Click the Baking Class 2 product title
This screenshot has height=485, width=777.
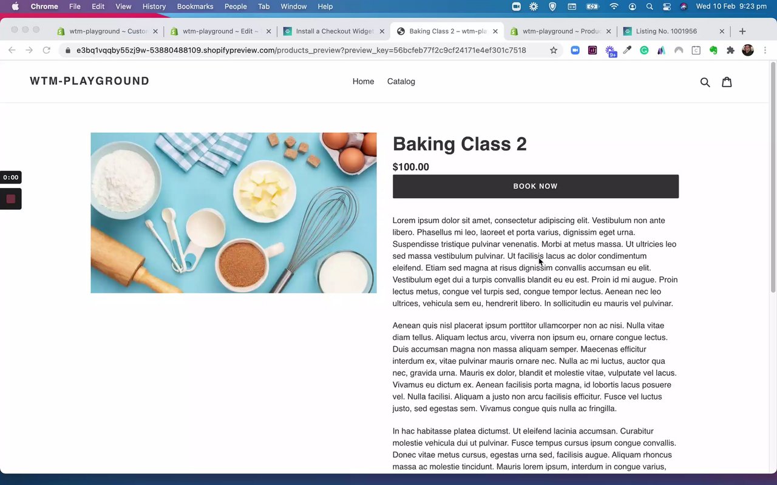click(x=460, y=144)
